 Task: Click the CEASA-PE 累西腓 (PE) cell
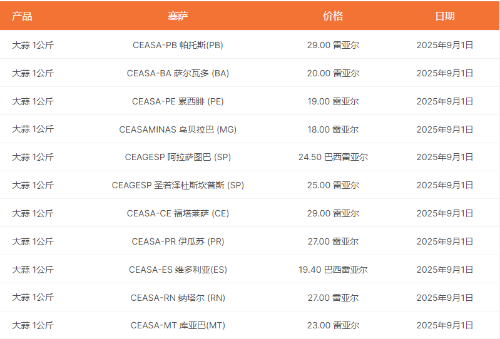point(178,101)
